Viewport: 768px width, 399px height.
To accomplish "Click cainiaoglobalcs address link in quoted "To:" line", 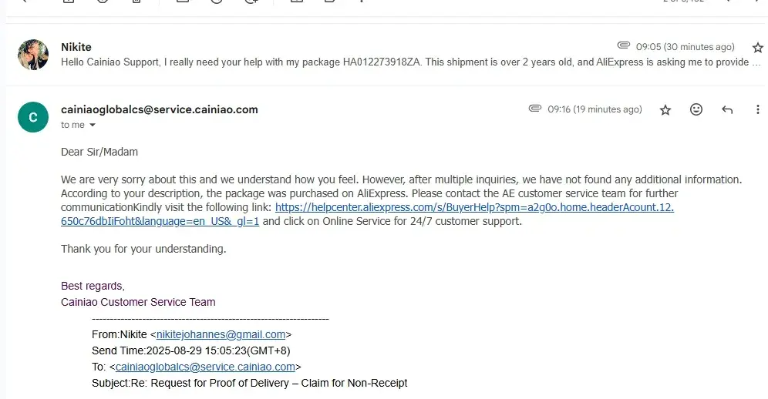I will tap(205, 367).
